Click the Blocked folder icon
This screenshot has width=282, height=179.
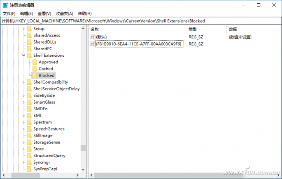35,75
